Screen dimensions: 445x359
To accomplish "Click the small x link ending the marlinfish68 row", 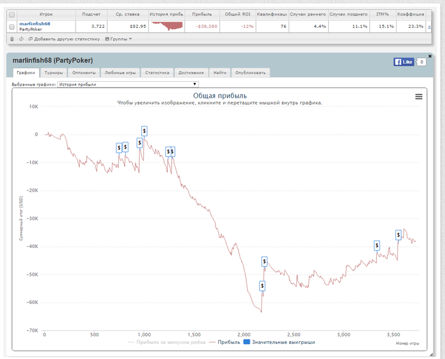I will [429, 27].
